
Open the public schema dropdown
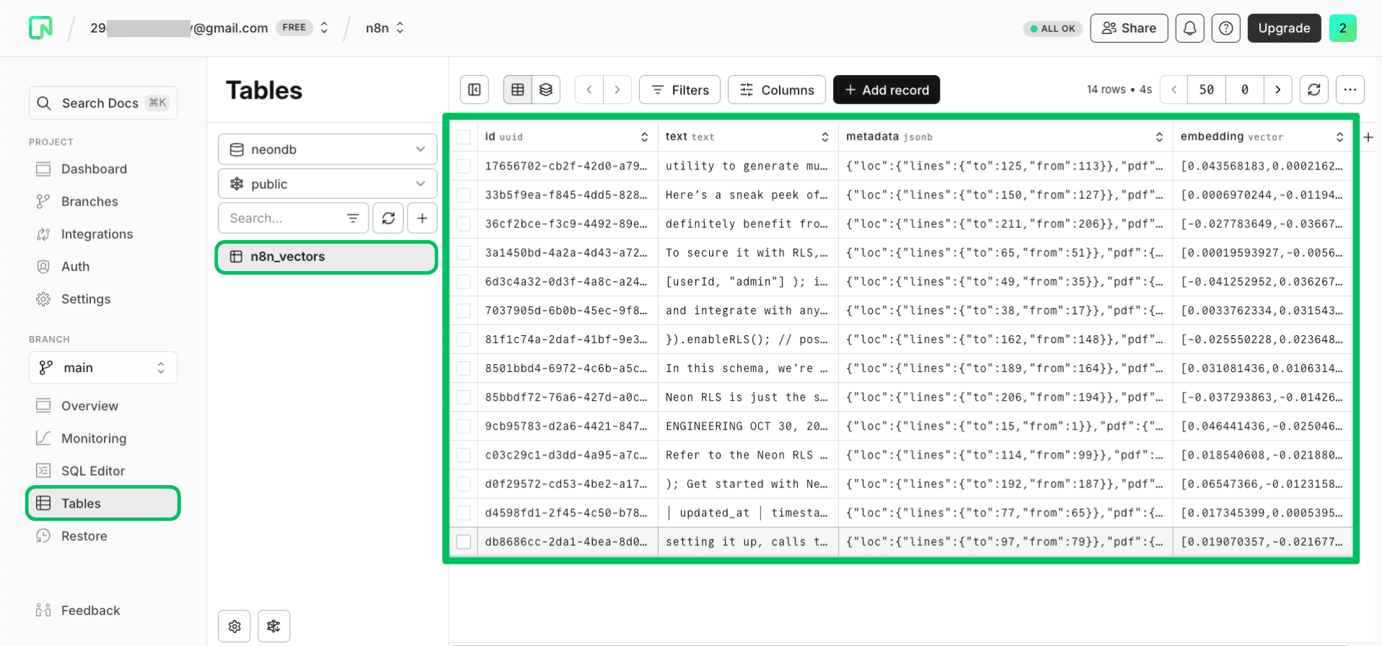tap(327, 184)
